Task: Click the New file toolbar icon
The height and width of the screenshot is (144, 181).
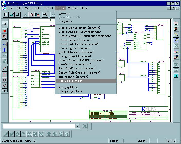Action: tap(5, 15)
